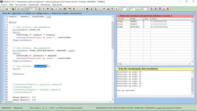Screen dimensions: 197x111
Task: Click the 'Fim da execução.' output line
Action: tap(126, 90)
